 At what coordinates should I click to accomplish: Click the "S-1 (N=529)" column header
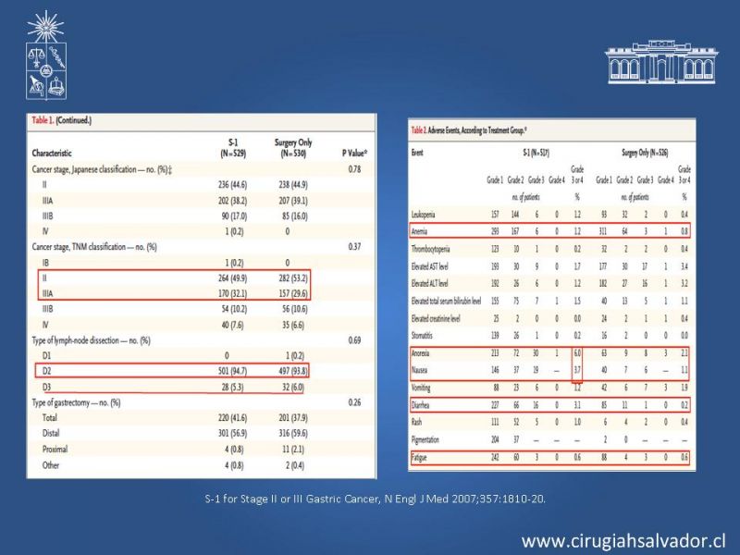pyautogui.click(x=233, y=148)
